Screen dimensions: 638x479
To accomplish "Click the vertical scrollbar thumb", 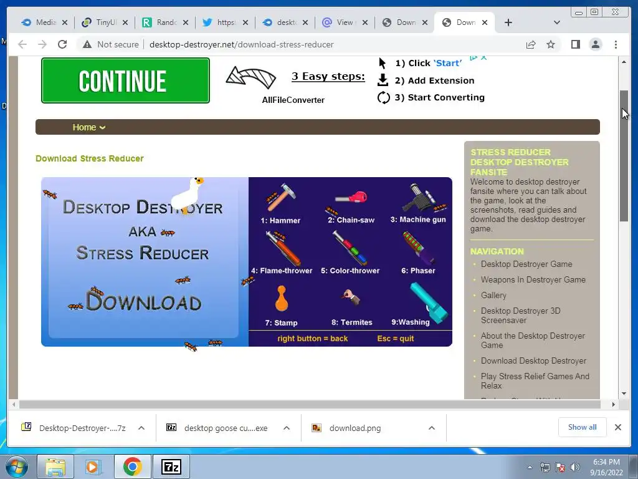I will click(x=624, y=155).
